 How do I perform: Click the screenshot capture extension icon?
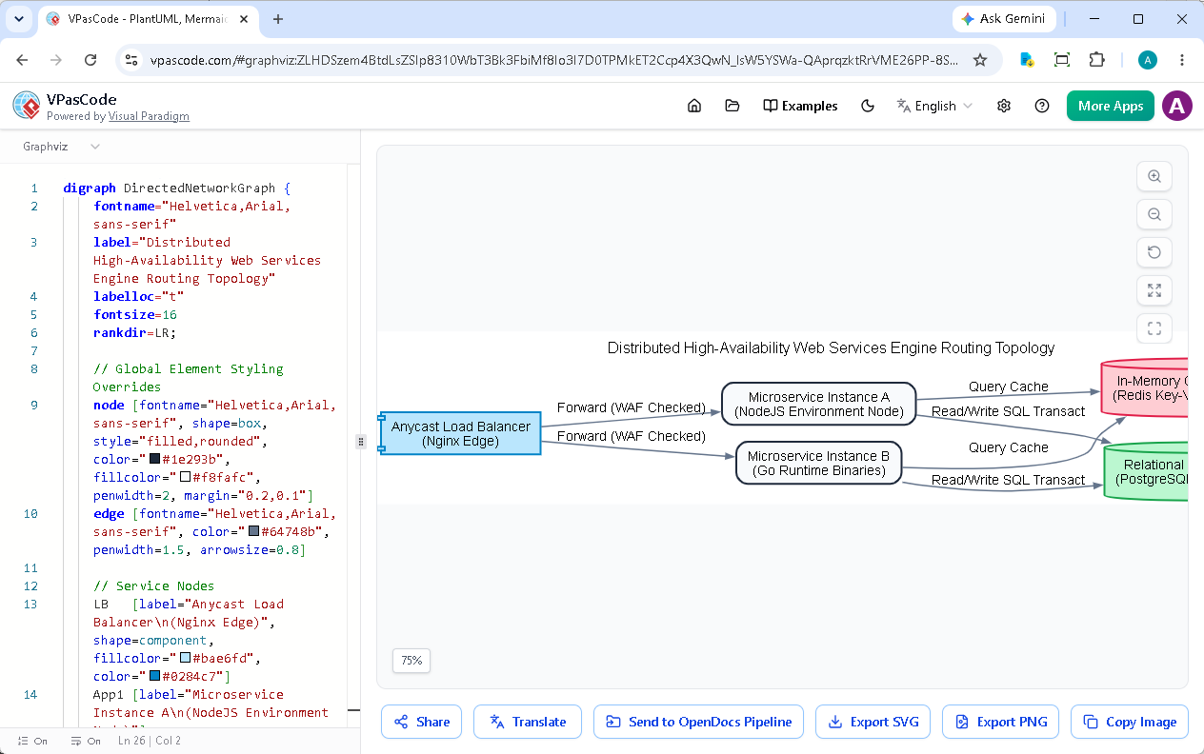coord(1061,60)
